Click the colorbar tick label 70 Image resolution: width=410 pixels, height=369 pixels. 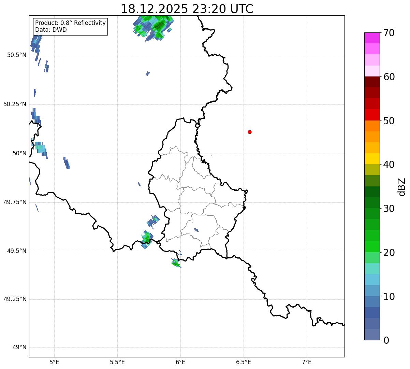click(x=389, y=33)
